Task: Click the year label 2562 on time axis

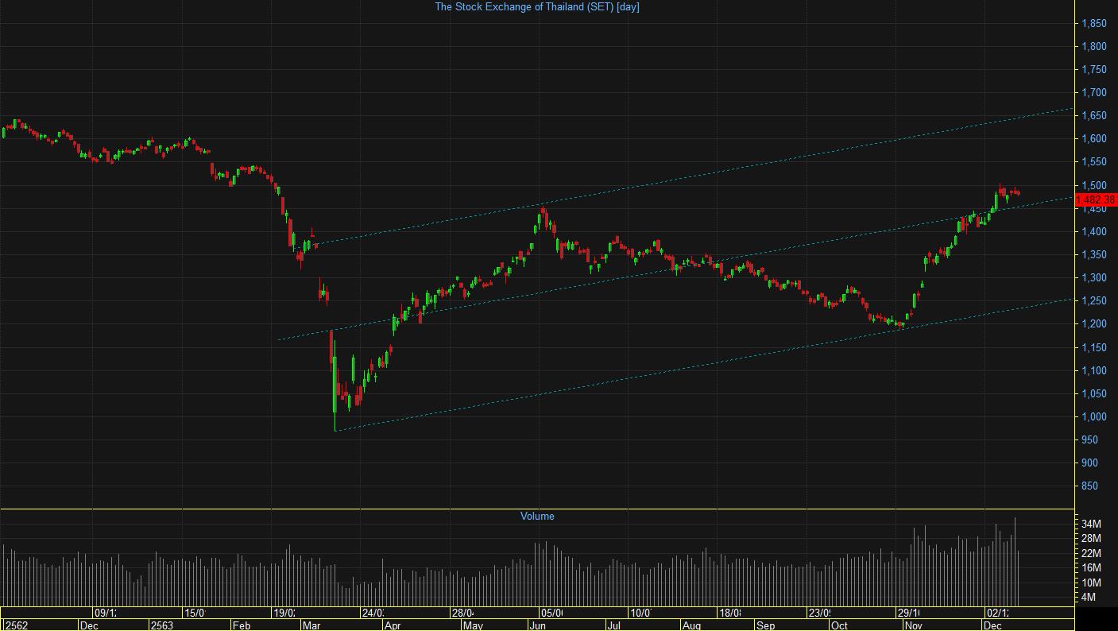Action: [x=16, y=625]
